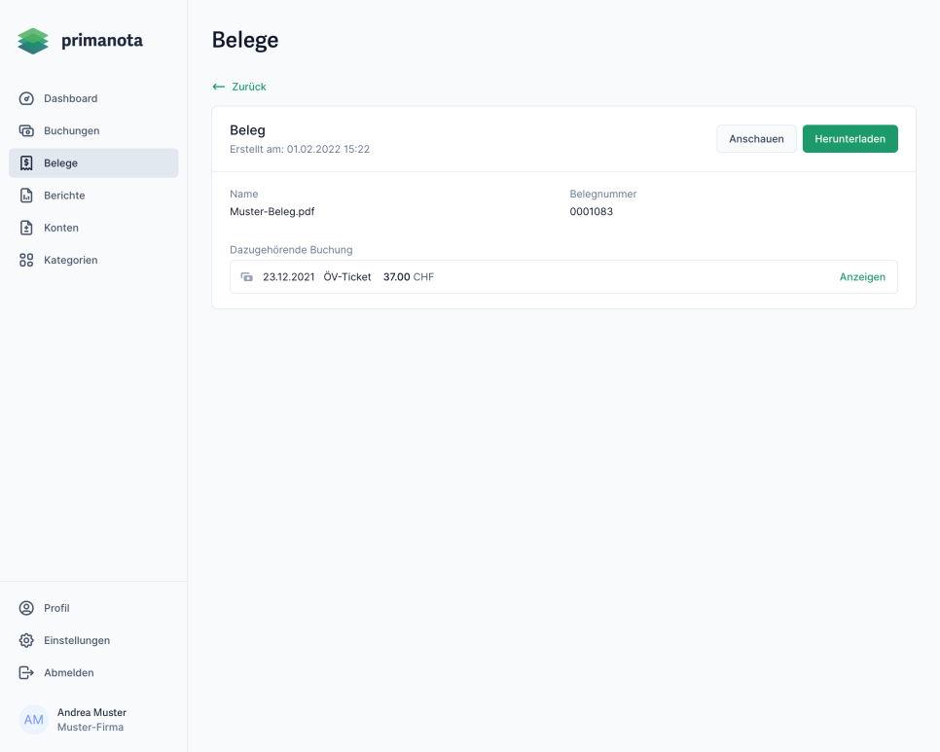Click the Berichte report icon
Screen dimensions: 940x752
[x=26, y=196]
